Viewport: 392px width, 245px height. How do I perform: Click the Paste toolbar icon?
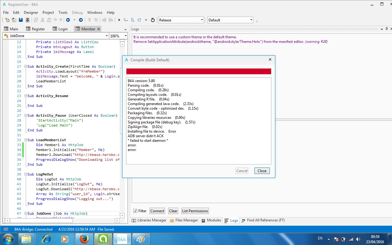point(49,20)
